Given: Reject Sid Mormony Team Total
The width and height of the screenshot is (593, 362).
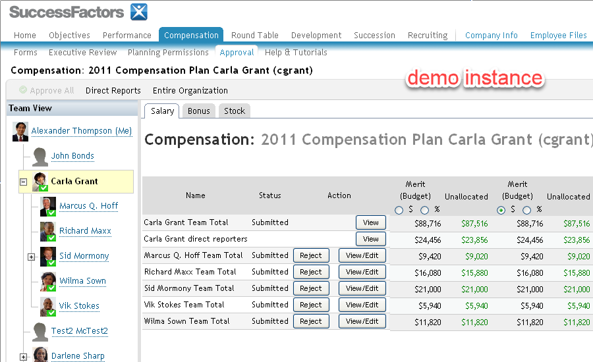Looking at the screenshot, I should (311, 288).
